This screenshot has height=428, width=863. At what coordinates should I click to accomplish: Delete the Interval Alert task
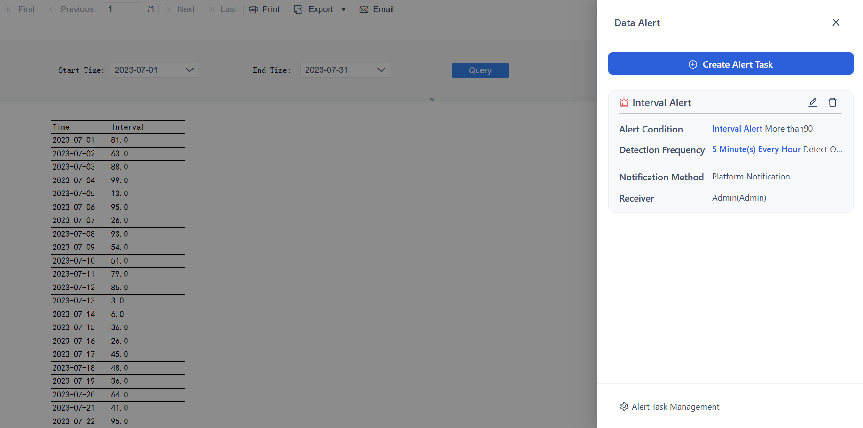[x=832, y=102]
